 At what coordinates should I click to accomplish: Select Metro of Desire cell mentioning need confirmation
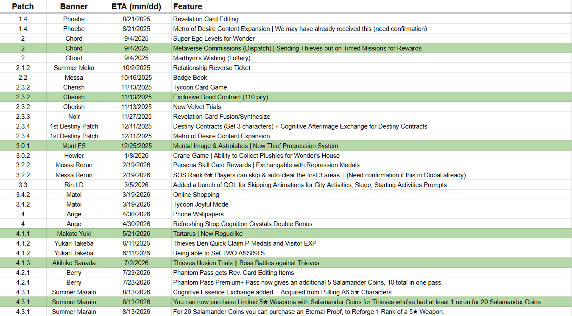371,29
